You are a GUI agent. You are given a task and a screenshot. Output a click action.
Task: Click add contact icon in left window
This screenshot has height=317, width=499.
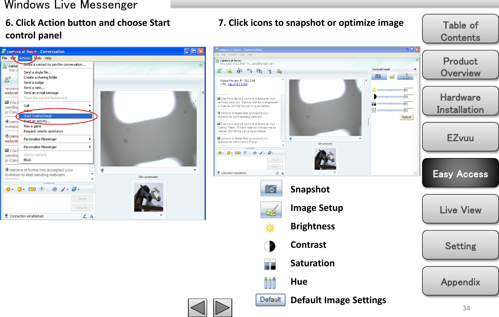[8, 80]
